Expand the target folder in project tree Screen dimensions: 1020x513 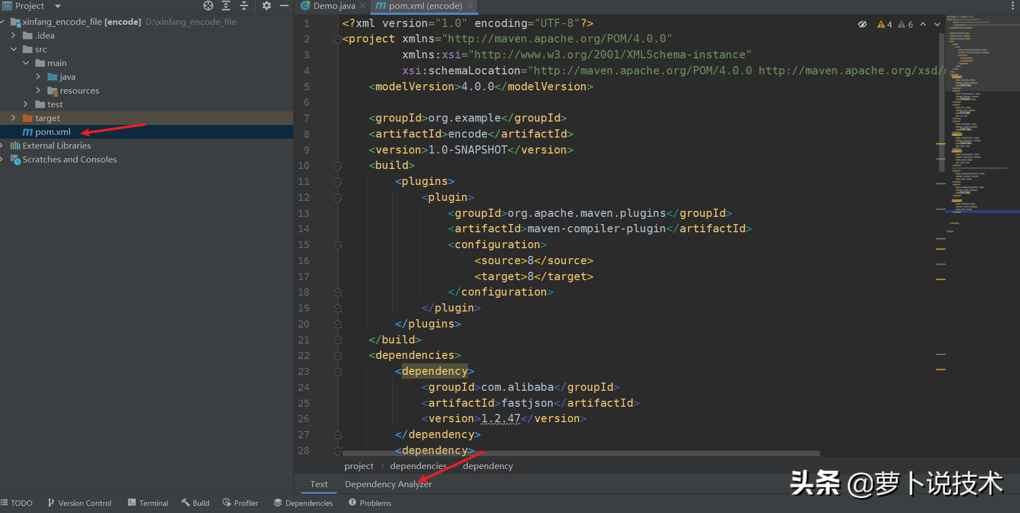point(13,118)
